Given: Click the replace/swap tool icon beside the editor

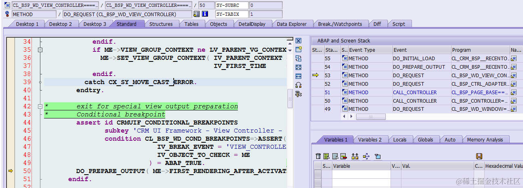Looking at the screenshot, I should [x=298, y=59].
